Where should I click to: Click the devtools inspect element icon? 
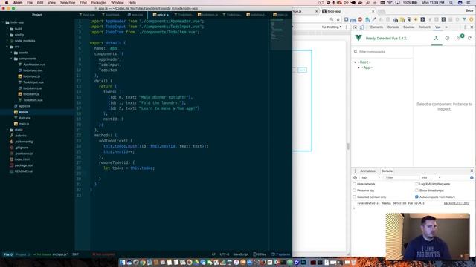(356, 27)
